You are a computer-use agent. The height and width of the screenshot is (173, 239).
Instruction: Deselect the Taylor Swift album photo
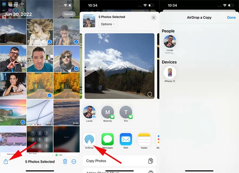pos(40,32)
